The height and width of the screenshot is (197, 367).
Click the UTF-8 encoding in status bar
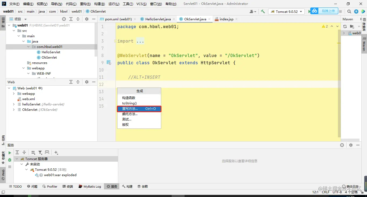pyautogui.click(x=337, y=192)
